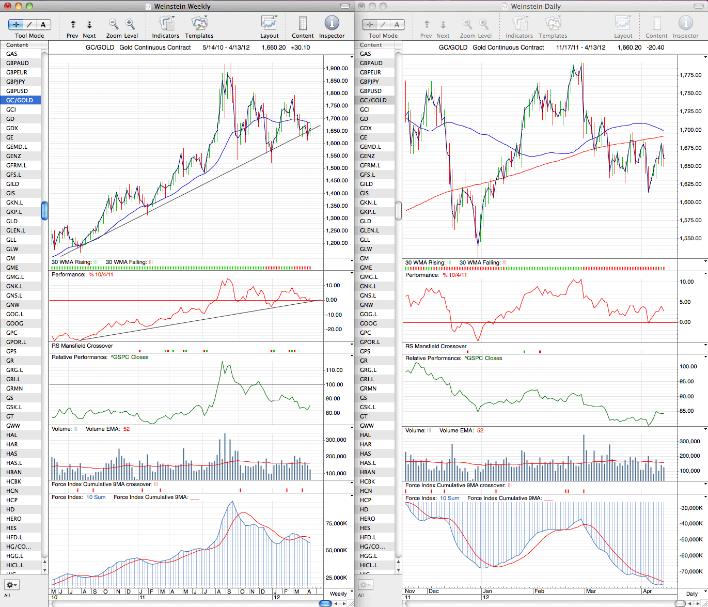
Task: Open gear action menu below symbol list
Action: 11,585
